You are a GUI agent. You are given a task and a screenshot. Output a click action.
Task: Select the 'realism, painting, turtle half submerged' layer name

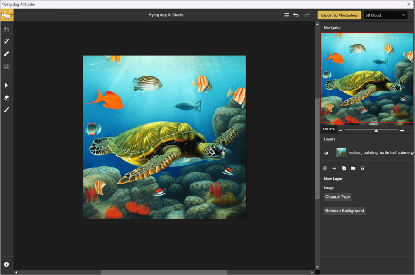[381, 153]
